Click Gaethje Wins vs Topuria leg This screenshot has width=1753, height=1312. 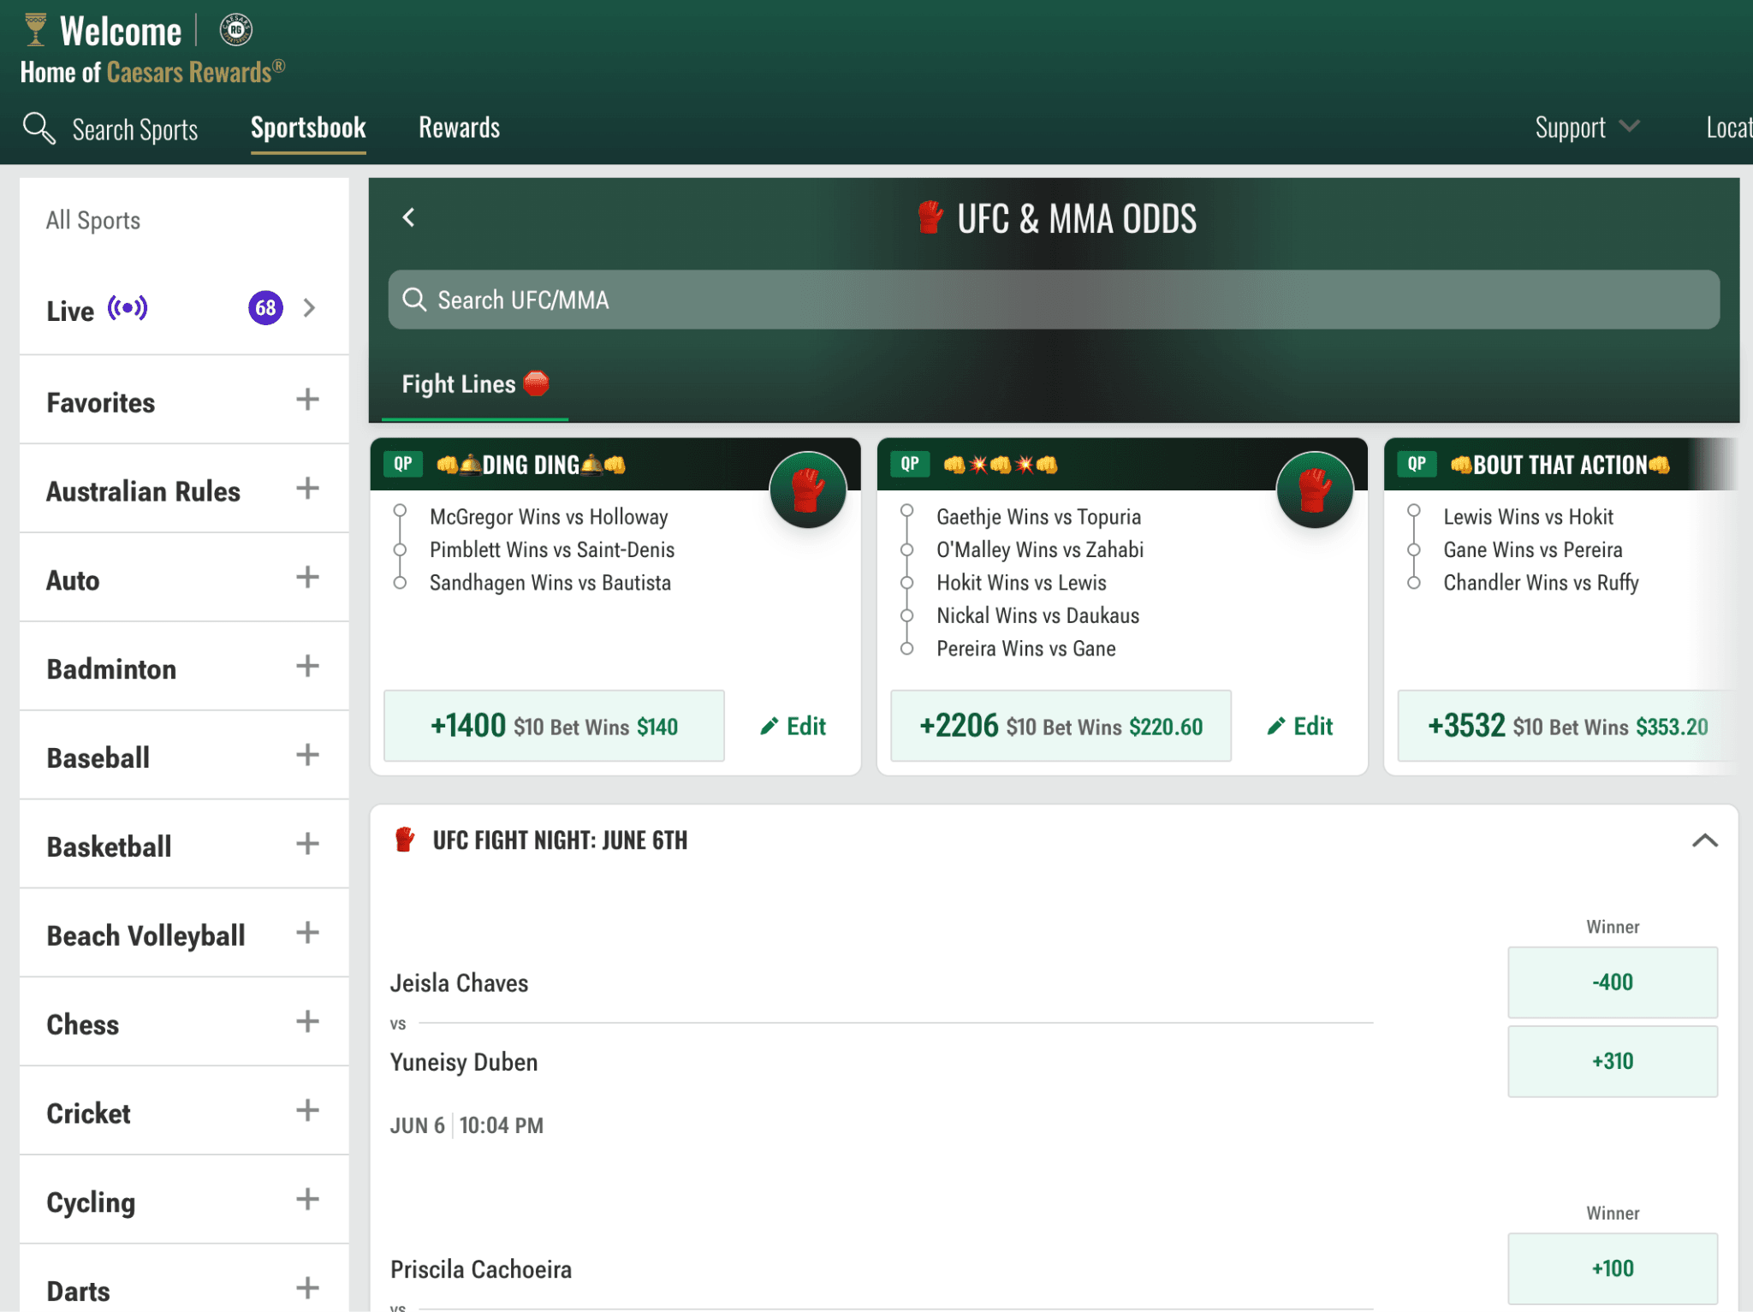point(1038,517)
